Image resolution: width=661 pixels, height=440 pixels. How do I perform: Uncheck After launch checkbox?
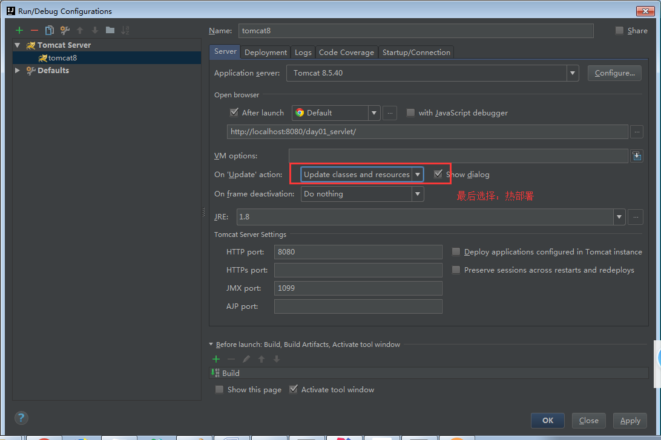point(234,112)
